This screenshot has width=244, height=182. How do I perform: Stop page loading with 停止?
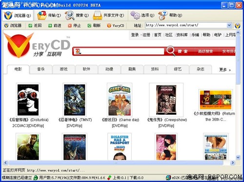[x=74, y=25]
